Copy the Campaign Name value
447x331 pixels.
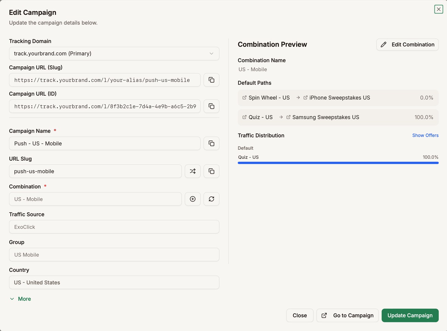(x=211, y=143)
